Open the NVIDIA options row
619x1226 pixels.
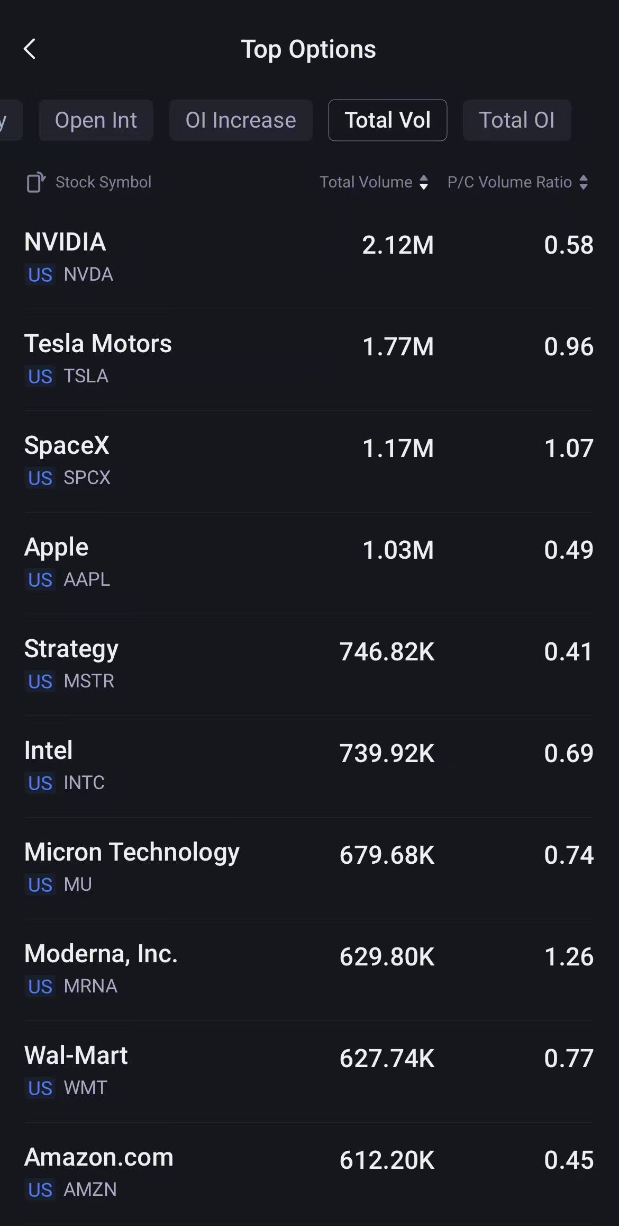(309, 258)
